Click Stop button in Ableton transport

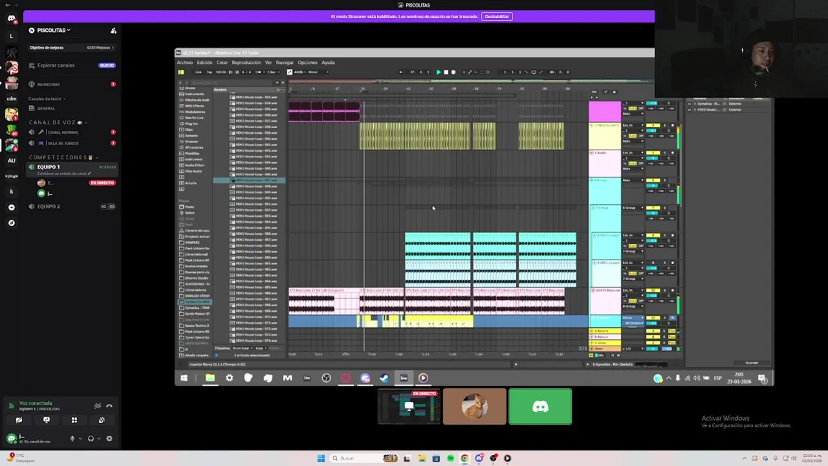coord(446,72)
